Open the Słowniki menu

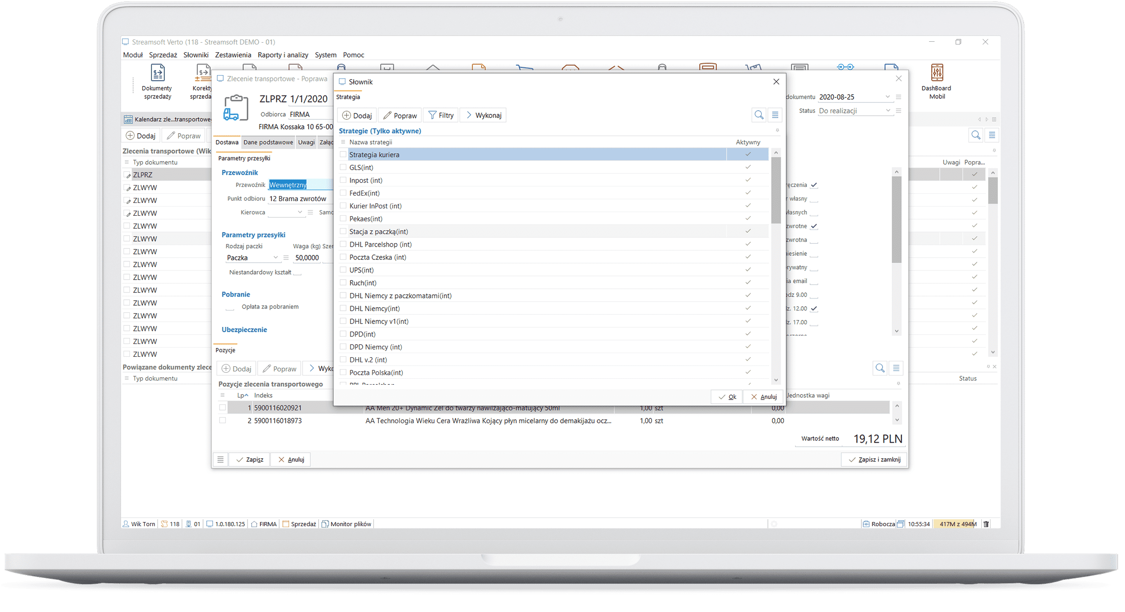[x=196, y=55]
